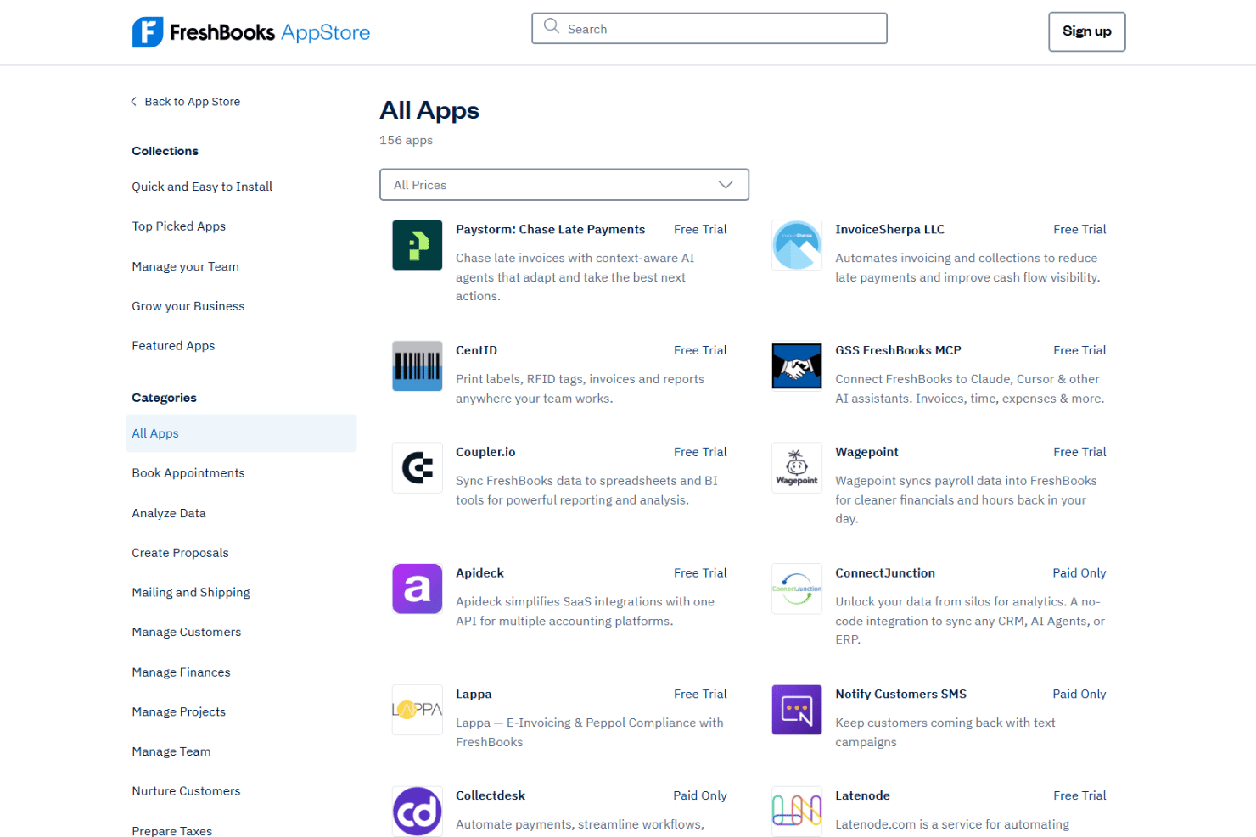Viewport: 1256px width, 837px height.
Task: Click the CentID description about RFID tags
Action: click(580, 389)
